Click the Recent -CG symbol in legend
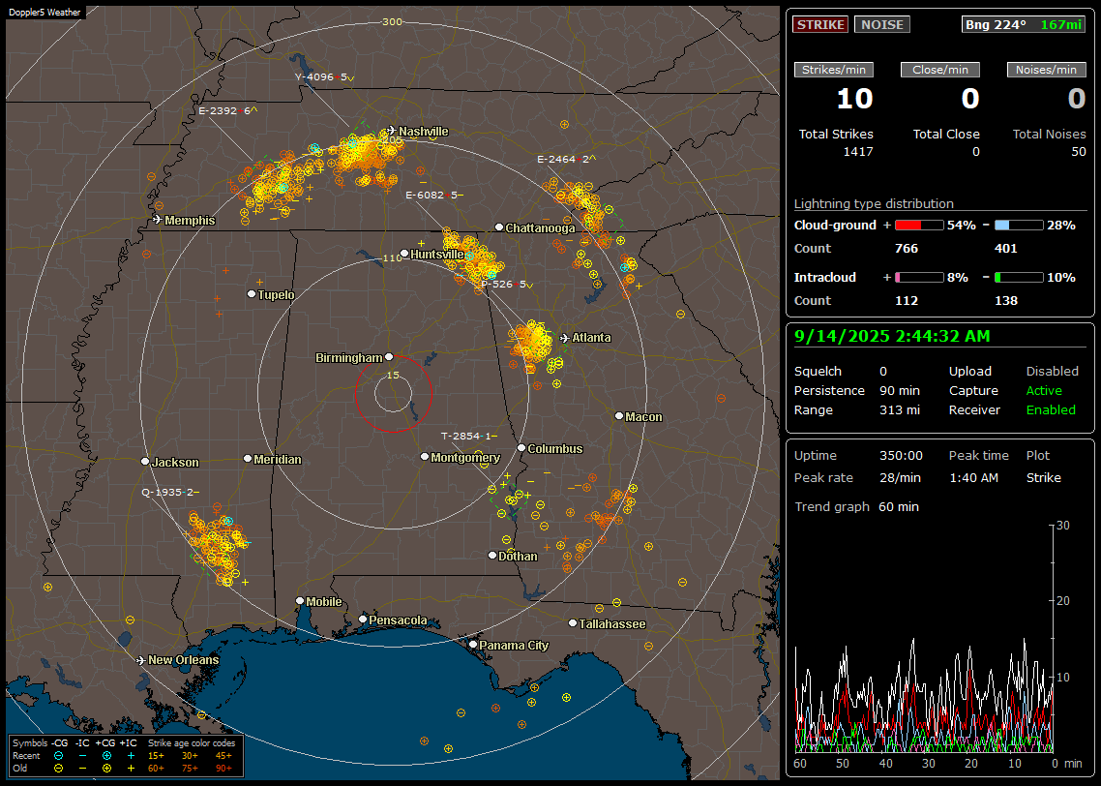This screenshot has width=1101, height=786. point(58,756)
